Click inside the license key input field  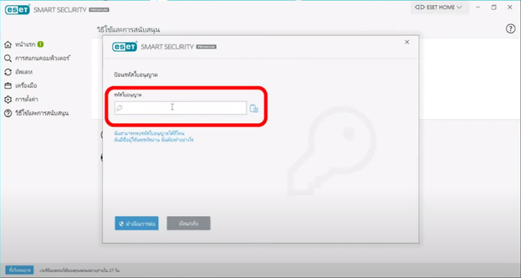181,108
